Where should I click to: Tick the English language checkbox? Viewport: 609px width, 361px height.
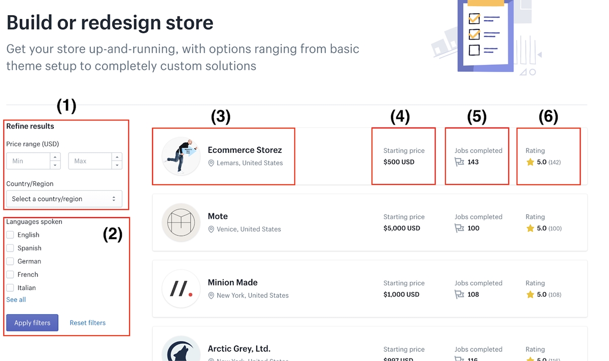pos(10,235)
